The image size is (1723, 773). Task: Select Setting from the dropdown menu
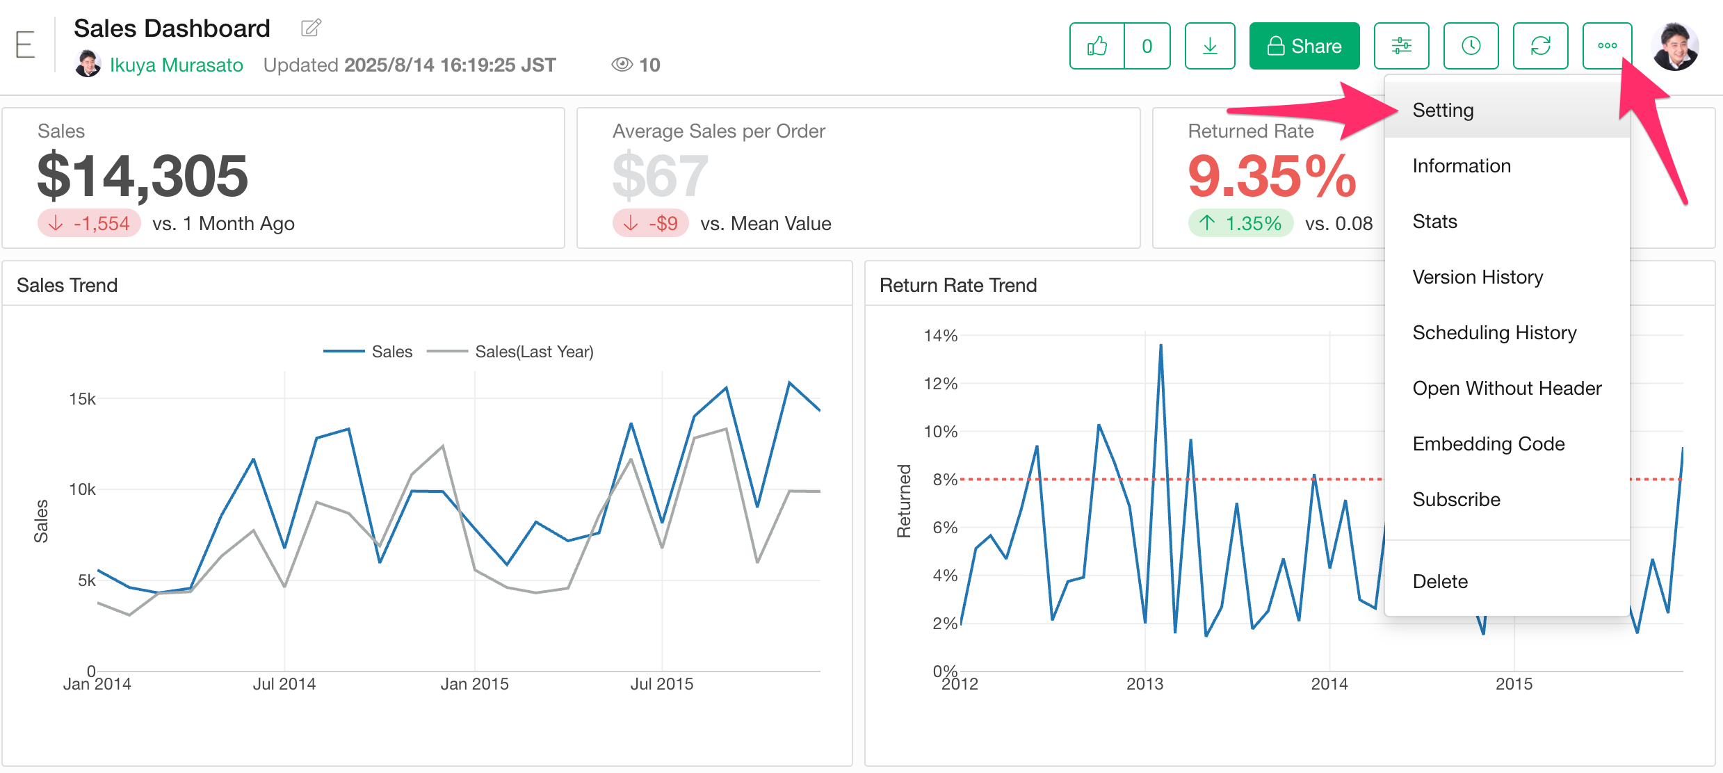[1443, 111]
